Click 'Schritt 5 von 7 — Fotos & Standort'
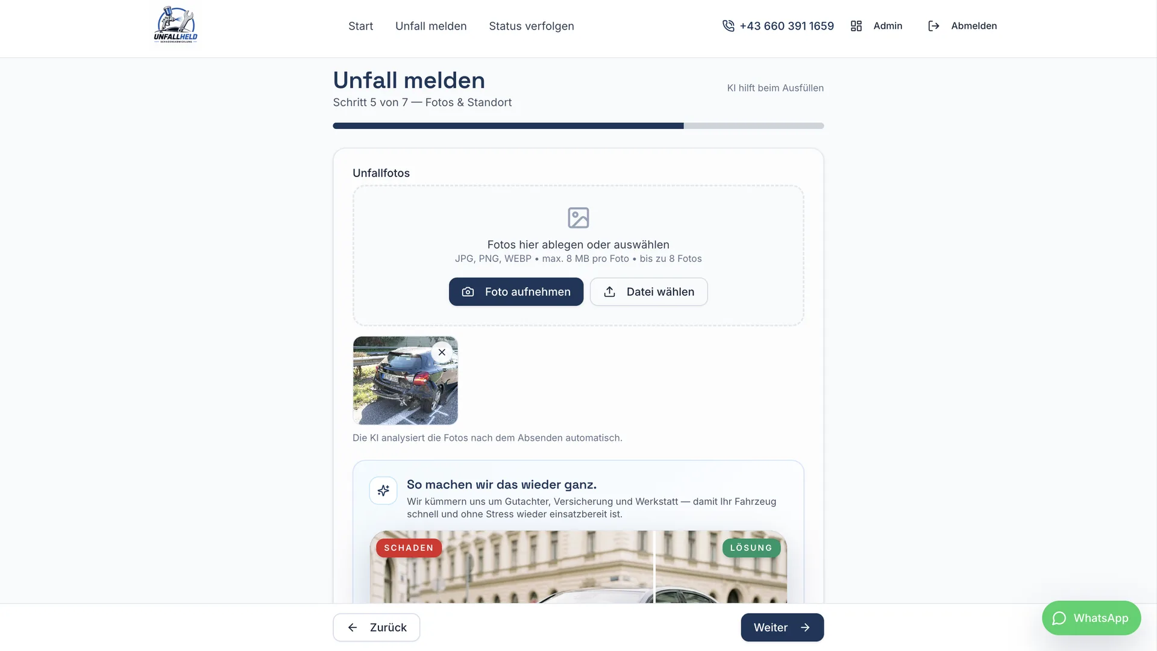The width and height of the screenshot is (1157, 651). point(422,102)
